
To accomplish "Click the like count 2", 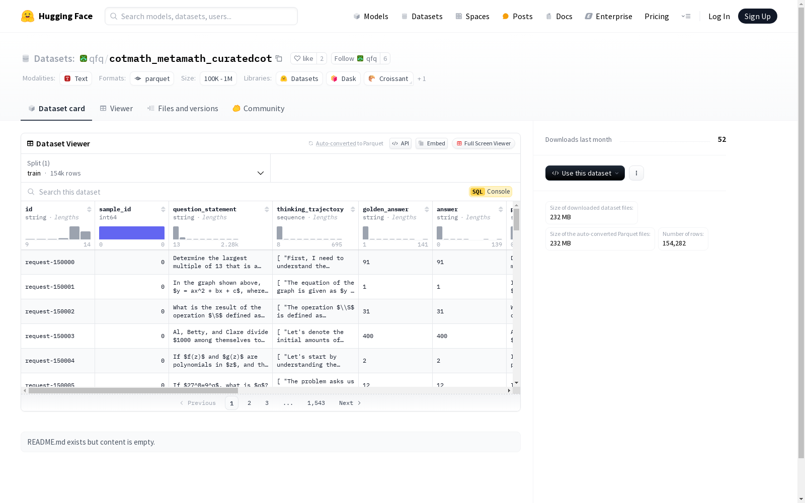I will (x=322, y=58).
